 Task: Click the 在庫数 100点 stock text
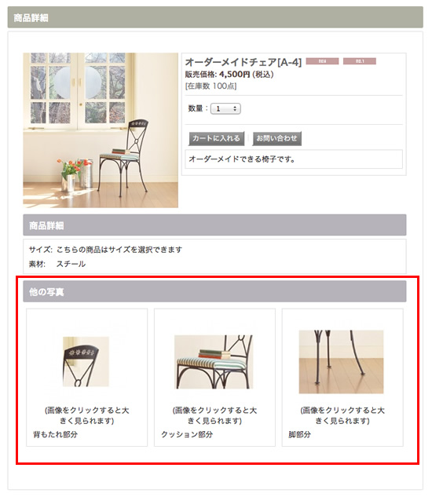(x=211, y=86)
